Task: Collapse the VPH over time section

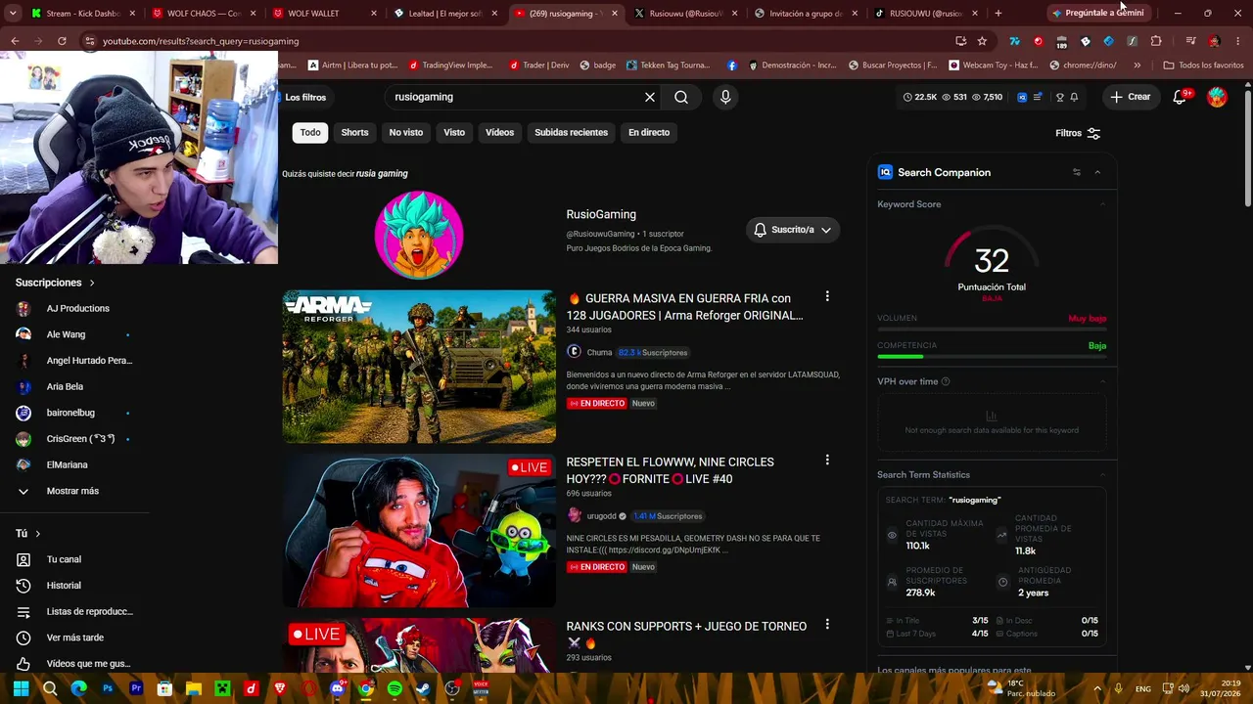Action: tap(1102, 381)
